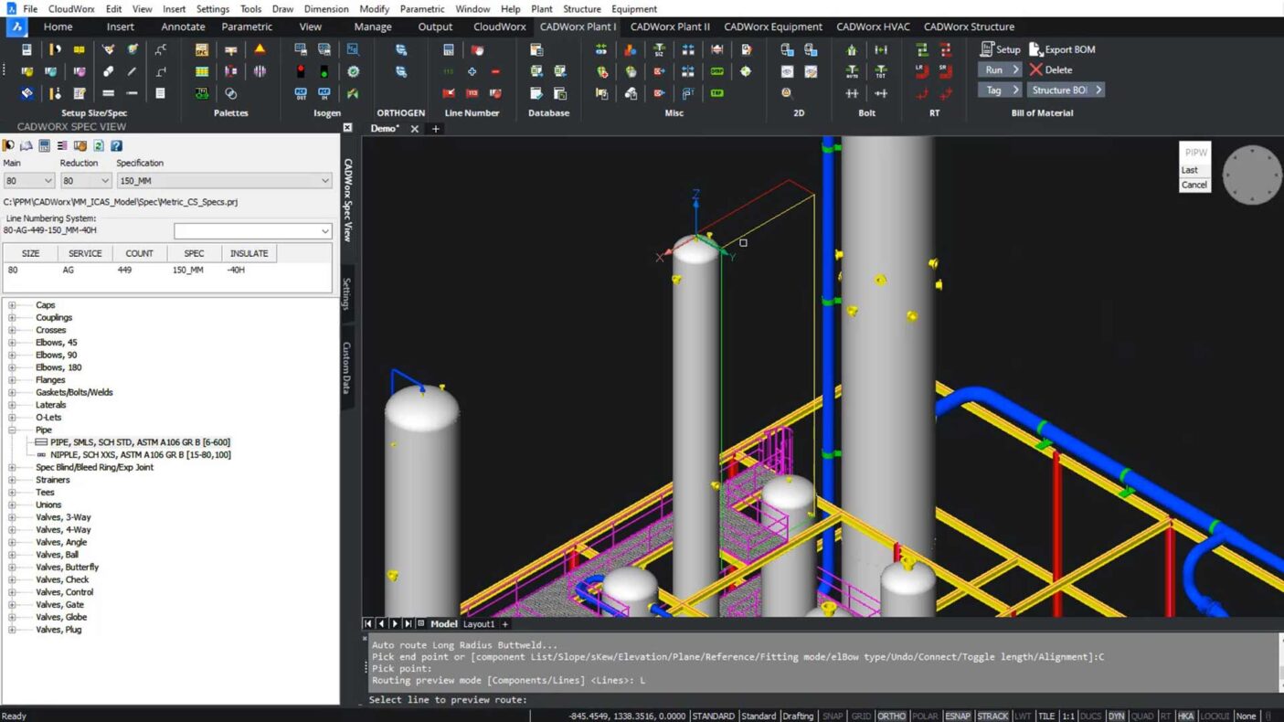
Task: Click the Structure BOM button
Action: (x=1066, y=90)
